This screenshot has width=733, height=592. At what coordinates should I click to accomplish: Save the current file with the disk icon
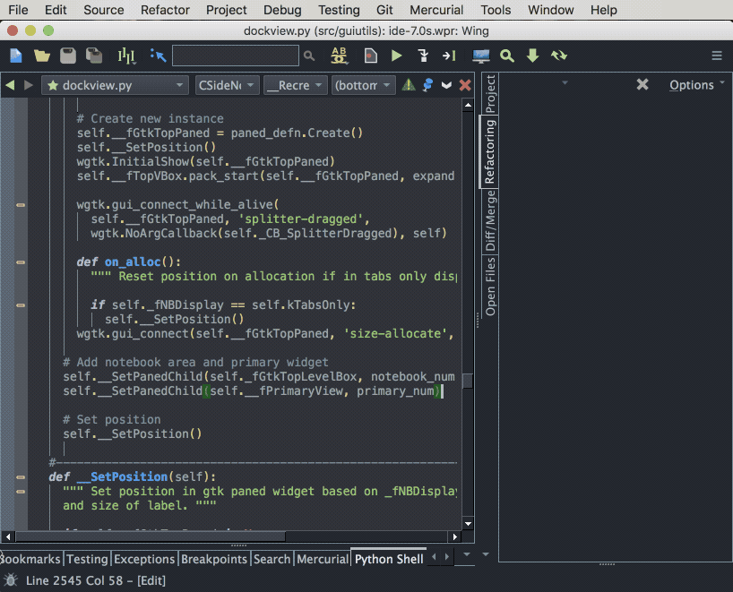click(x=68, y=56)
